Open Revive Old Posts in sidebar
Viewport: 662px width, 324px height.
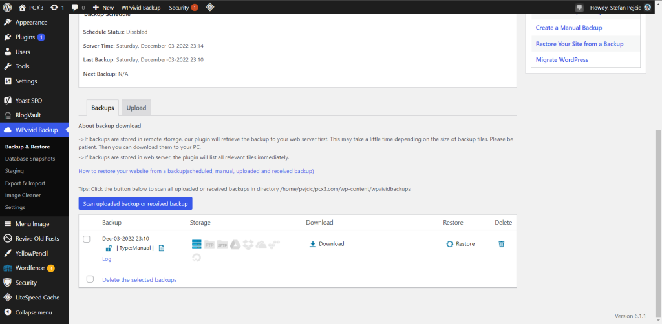(34, 238)
